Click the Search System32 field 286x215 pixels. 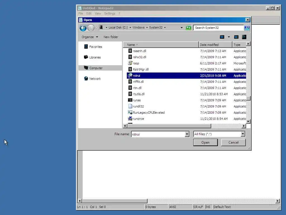[218, 28]
